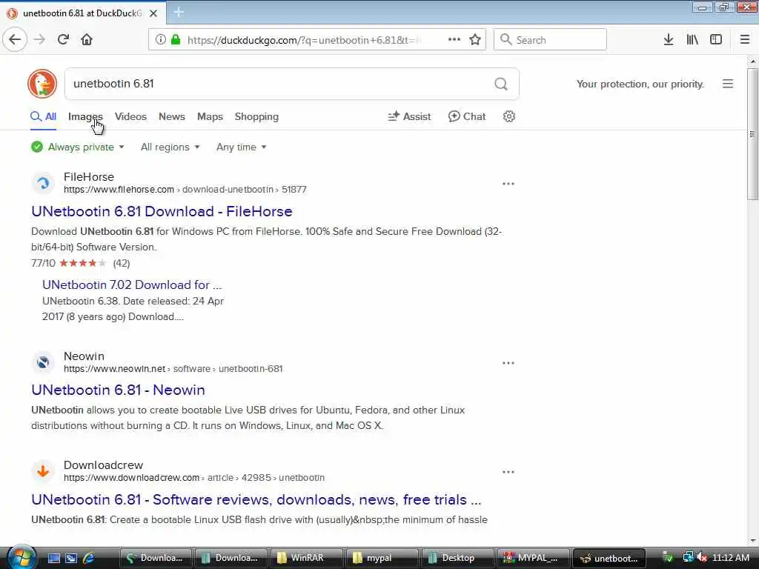Open UNetbootin 6.81 Software reviews Downloadcrew link
Viewport: 759px width, 569px height.
pos(256,499)
